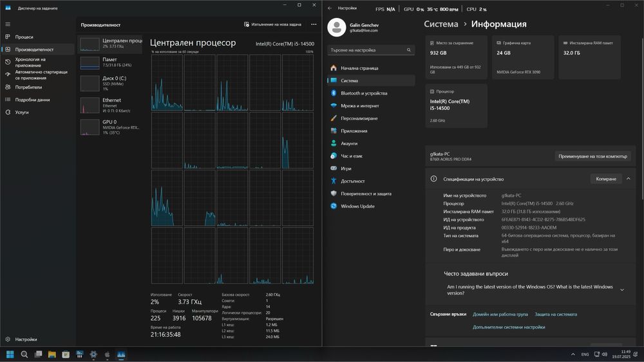Select Производителност in Task Manager sidebar
This screenshot has height=362, width=644.
(x=38, y=50)
